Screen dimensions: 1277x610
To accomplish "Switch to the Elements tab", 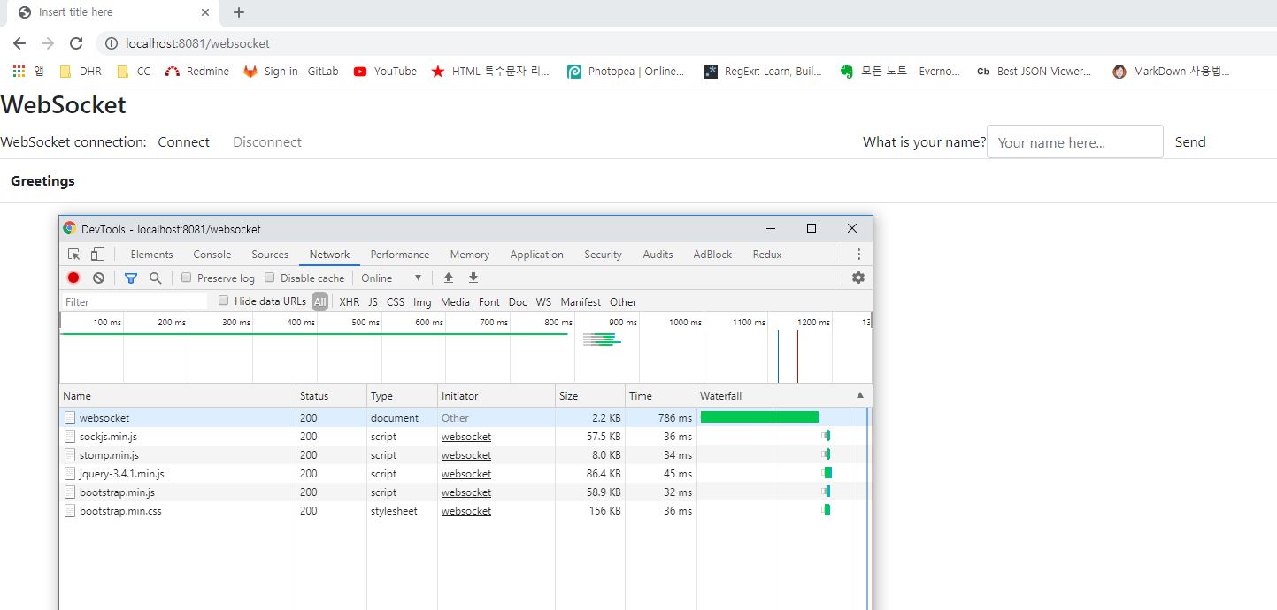I will [151, 255].
